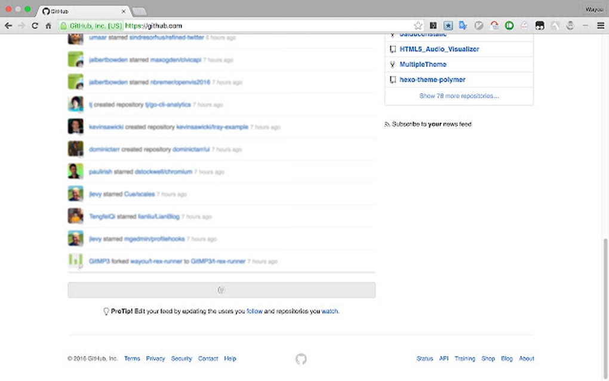The height and width of the screenshot is (381, 609).
Task: Click the browser back arrow
Action: click(x=8, y=26)
